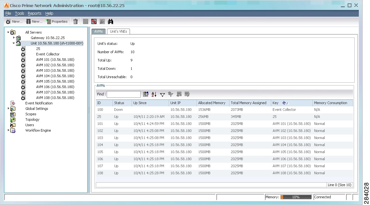Click the Gateway 10.56.22.25 server icon

click(x=19, y=38)
